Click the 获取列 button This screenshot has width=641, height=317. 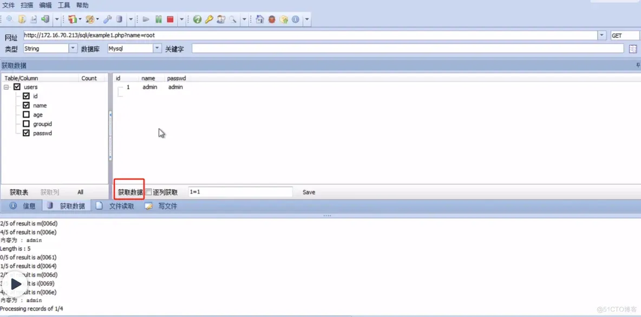pos(49,192)
